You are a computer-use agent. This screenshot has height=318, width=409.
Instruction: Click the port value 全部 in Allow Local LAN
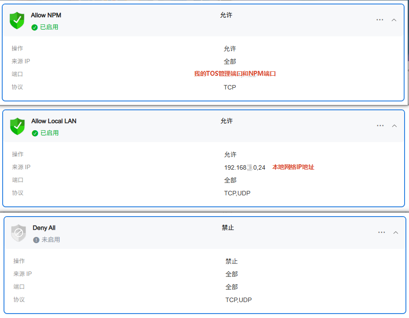(x=230, y=180)
